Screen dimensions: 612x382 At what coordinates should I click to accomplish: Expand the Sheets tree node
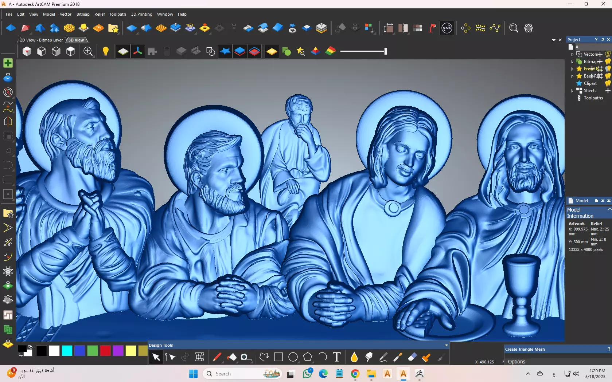coord(572,91)
